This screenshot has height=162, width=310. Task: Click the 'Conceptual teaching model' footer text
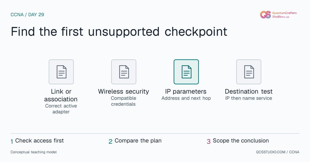pyautogui.click(x=34, y=152)
